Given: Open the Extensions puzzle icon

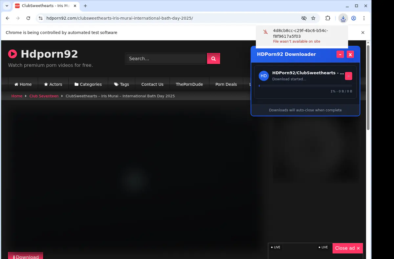Looking at the screenshot, I should [328, 18].
